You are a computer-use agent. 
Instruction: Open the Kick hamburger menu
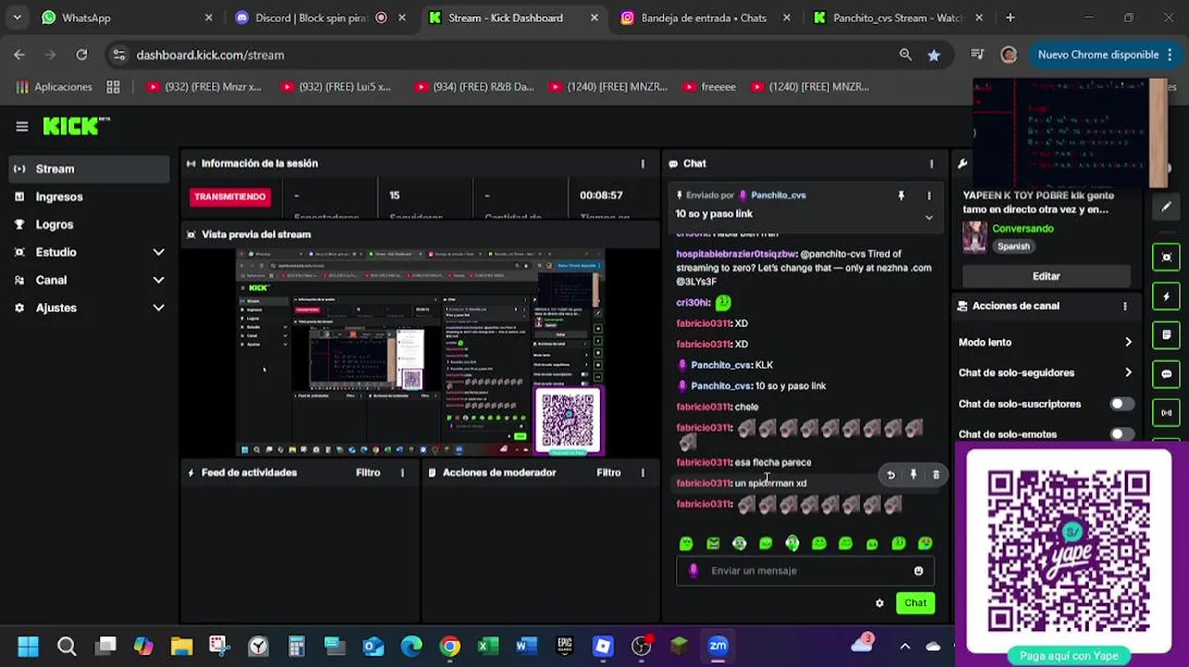(22, 126)
